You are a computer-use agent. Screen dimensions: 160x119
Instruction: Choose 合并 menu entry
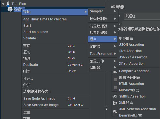tap(55, 85)
